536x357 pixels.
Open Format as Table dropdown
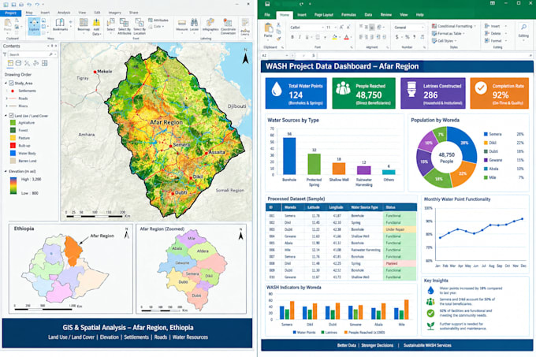[449, 33]
